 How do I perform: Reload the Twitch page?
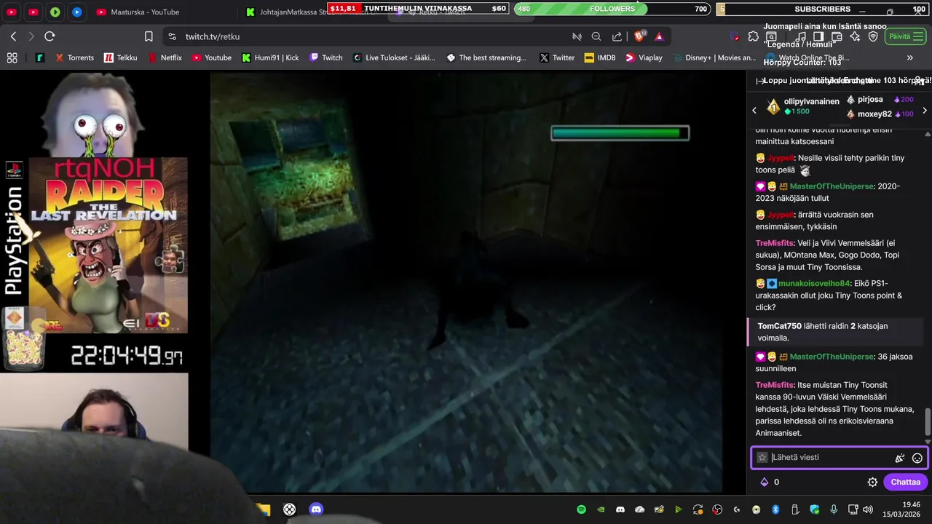click(50, 36)
